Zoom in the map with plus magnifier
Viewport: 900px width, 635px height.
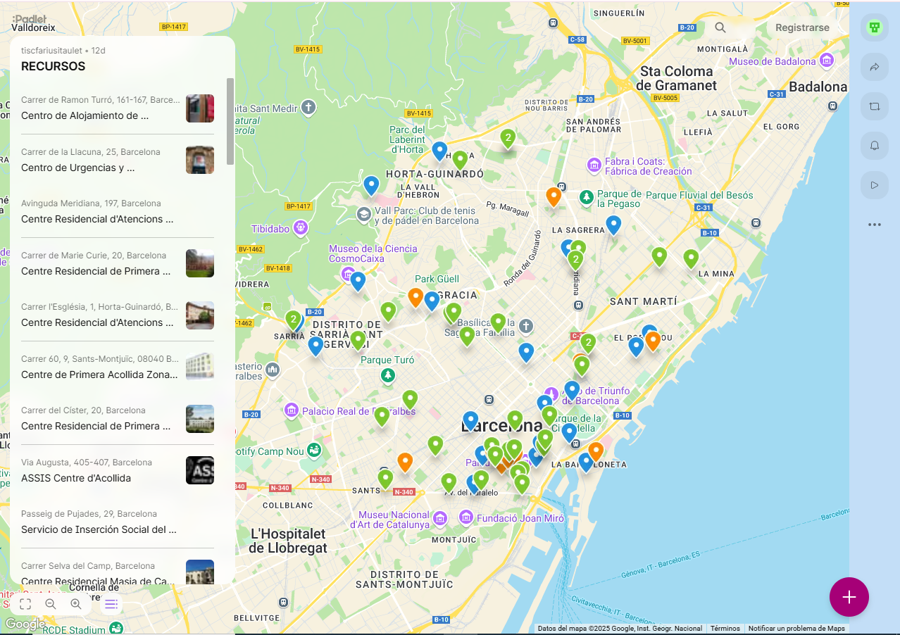(76, 604)
